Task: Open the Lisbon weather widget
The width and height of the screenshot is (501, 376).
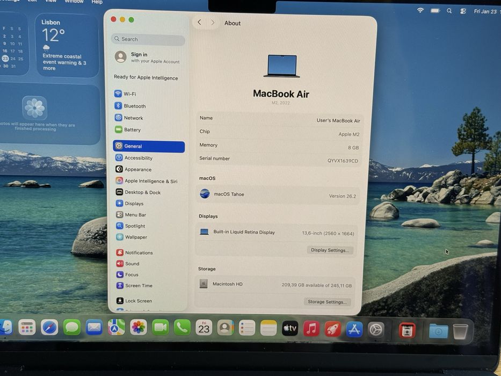Action: click(67, 45)
